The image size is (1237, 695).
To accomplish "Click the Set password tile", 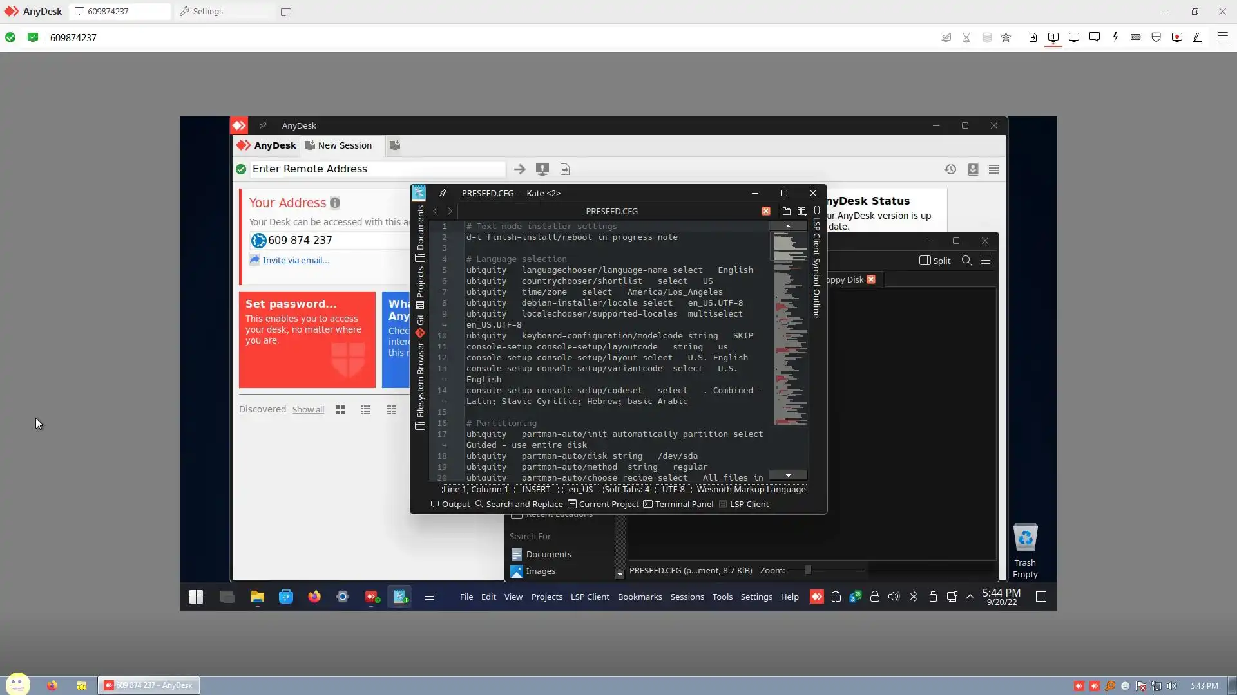I will 307,340.
